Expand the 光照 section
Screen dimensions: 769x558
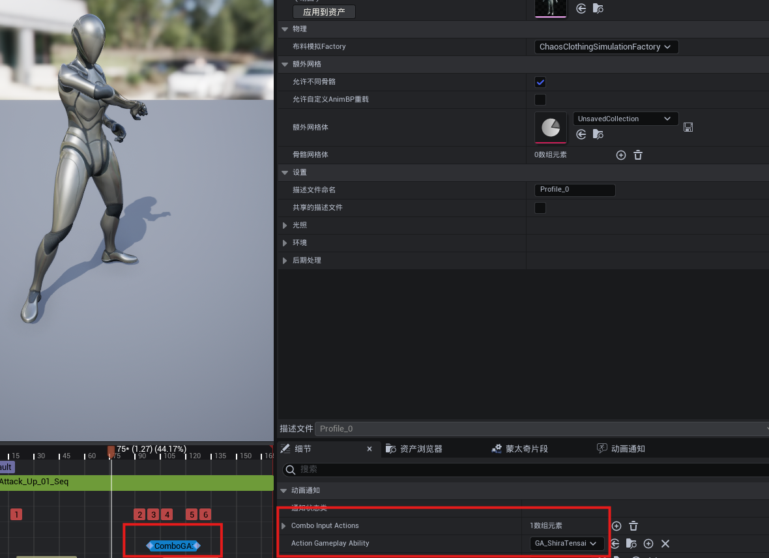pyautogui.click(x=285, y=226)
